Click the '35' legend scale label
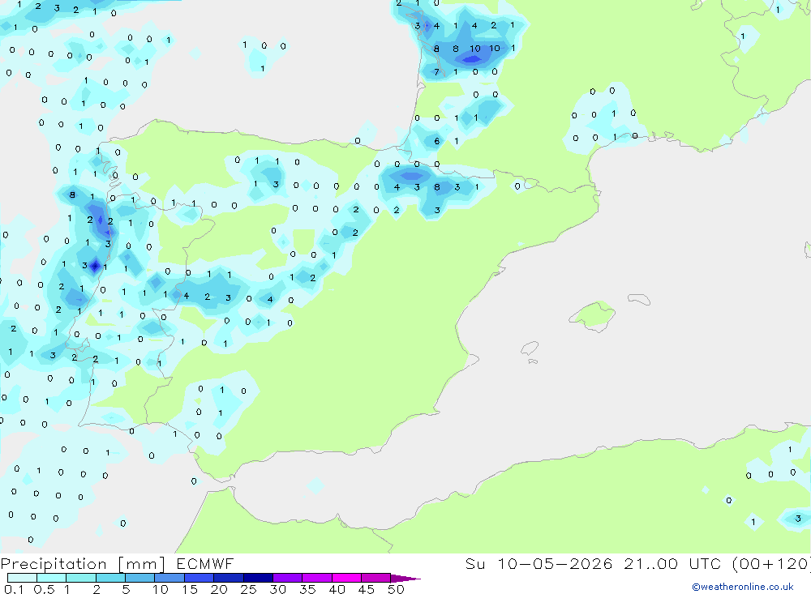The image size is (811, 594). coord(307,589)
